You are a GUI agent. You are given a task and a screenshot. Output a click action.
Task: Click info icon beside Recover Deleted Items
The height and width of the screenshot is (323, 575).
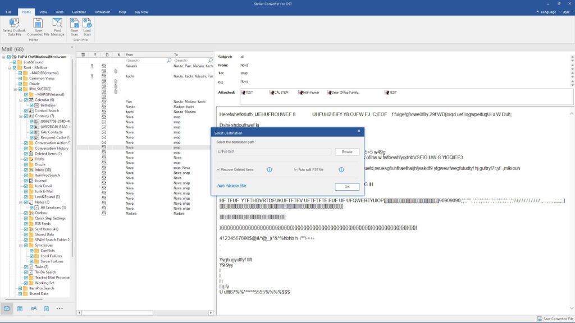click(x=270, y=169)
